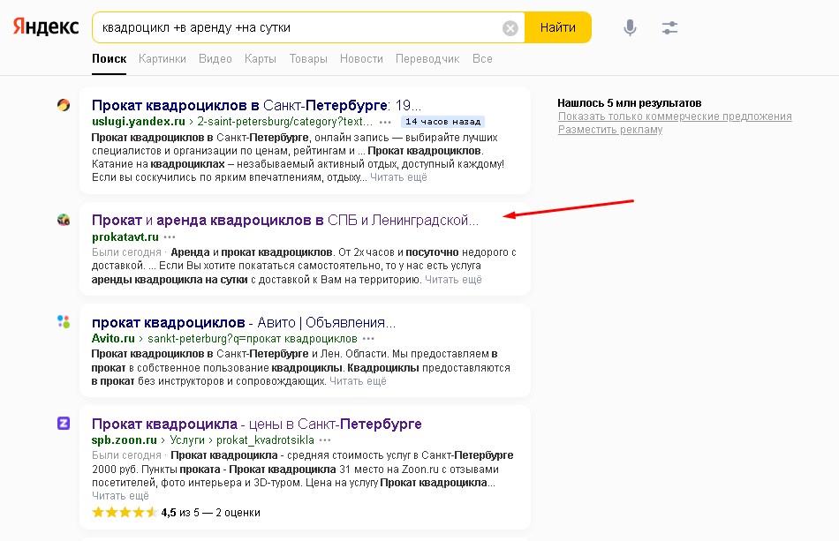Image resolution: width=839 pixels, height=541 pixels.
Task: Activate voice search via the microphone icon
Action: coord(630,26)
